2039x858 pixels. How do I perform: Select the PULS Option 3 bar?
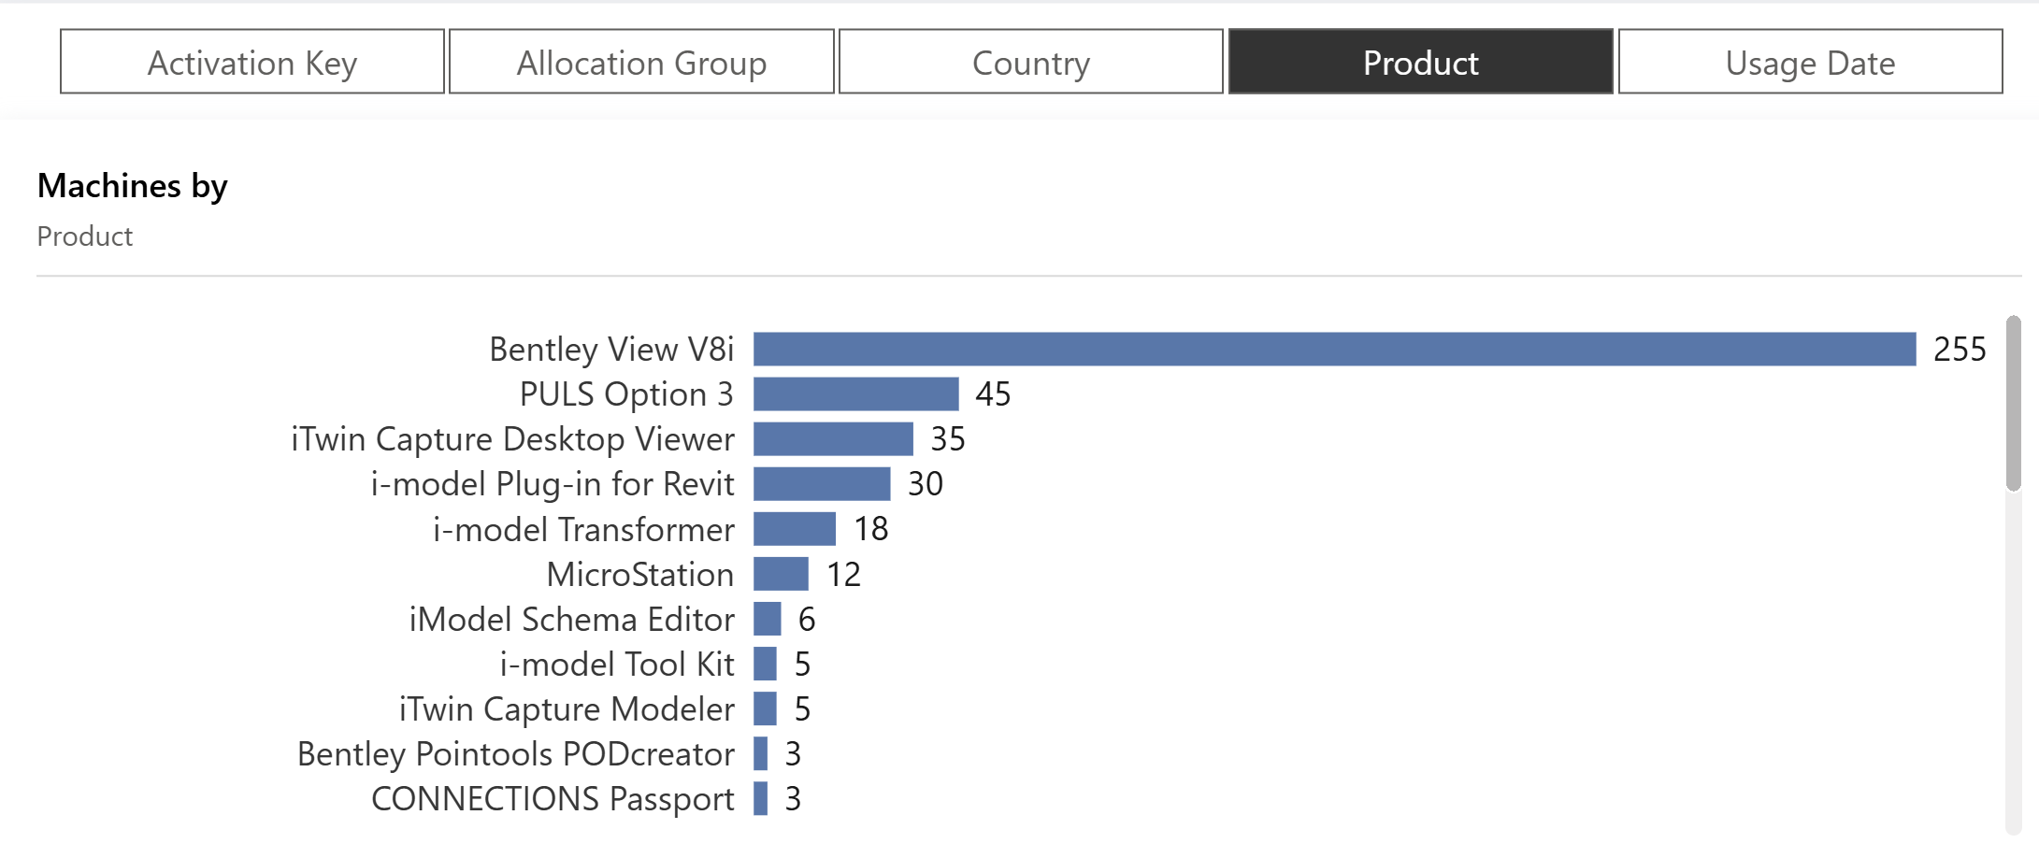855,393
